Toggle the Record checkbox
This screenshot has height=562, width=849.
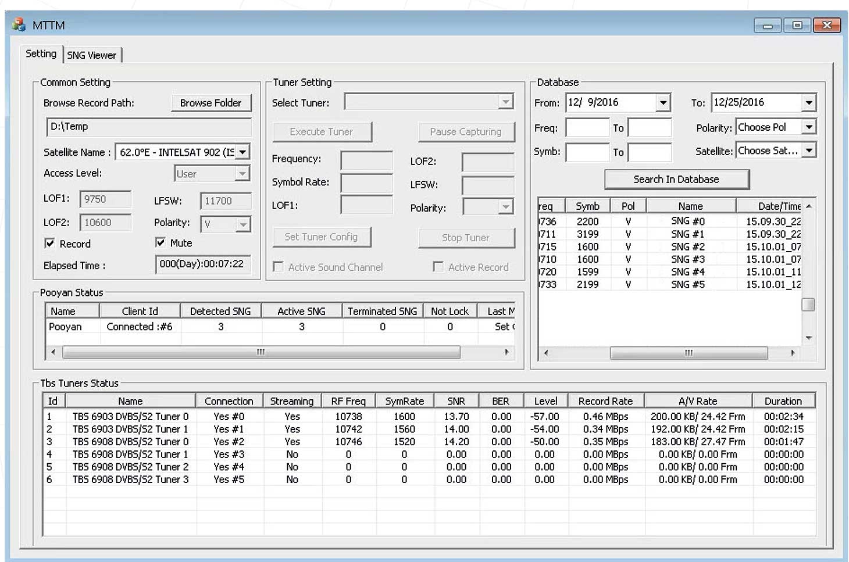point(50,244)
